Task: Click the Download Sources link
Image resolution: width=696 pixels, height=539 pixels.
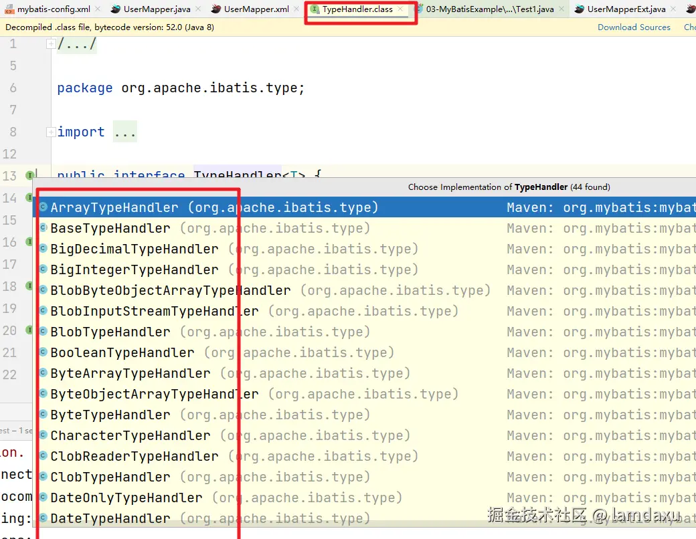Action: point(634,27)
